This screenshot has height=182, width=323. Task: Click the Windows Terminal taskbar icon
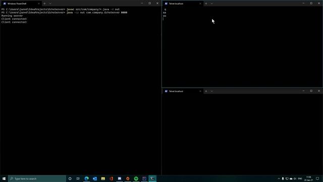[x=152, y=178]
